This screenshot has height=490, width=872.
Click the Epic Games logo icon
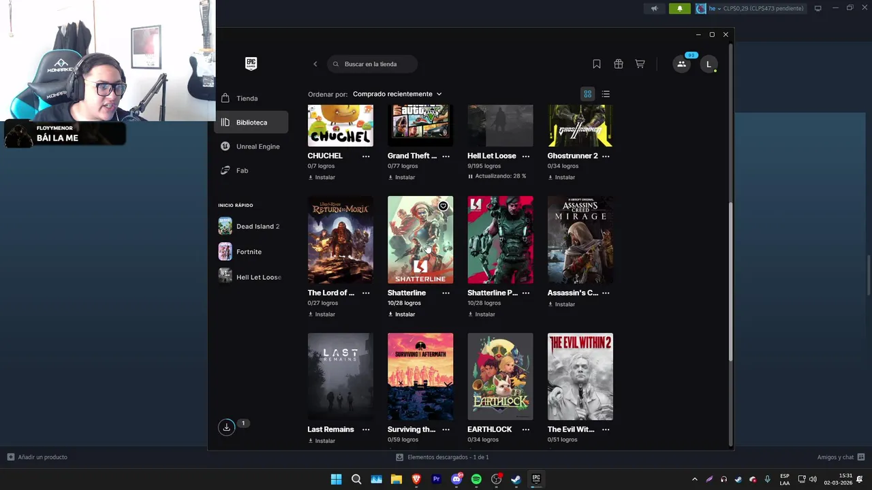coord(251,63)
